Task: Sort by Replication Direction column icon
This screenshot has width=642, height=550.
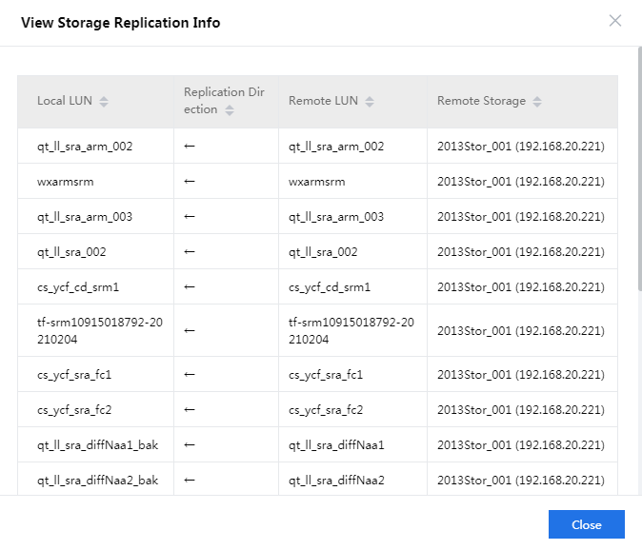Action: (x=230, y=110)
